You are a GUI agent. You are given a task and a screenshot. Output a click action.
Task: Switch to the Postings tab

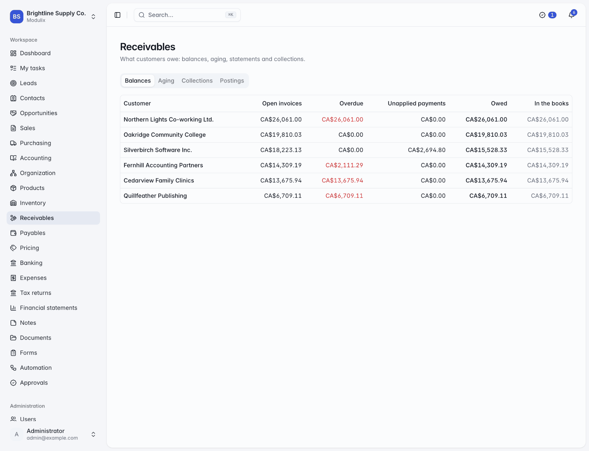tap(232, 81)
